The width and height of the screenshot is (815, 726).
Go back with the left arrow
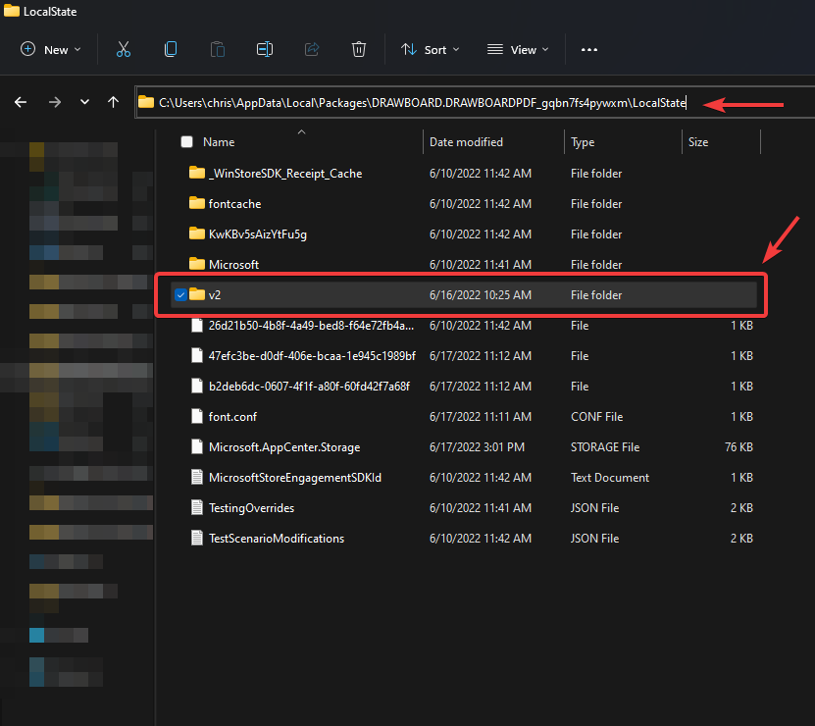[21, 102]
